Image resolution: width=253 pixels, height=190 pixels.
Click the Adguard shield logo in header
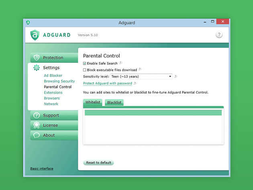35,35
